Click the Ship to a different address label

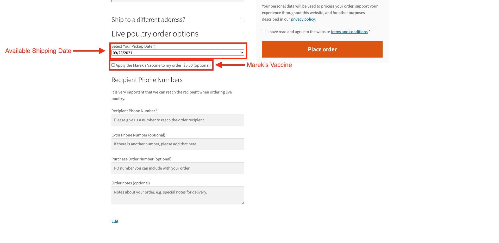click(148, 20)
